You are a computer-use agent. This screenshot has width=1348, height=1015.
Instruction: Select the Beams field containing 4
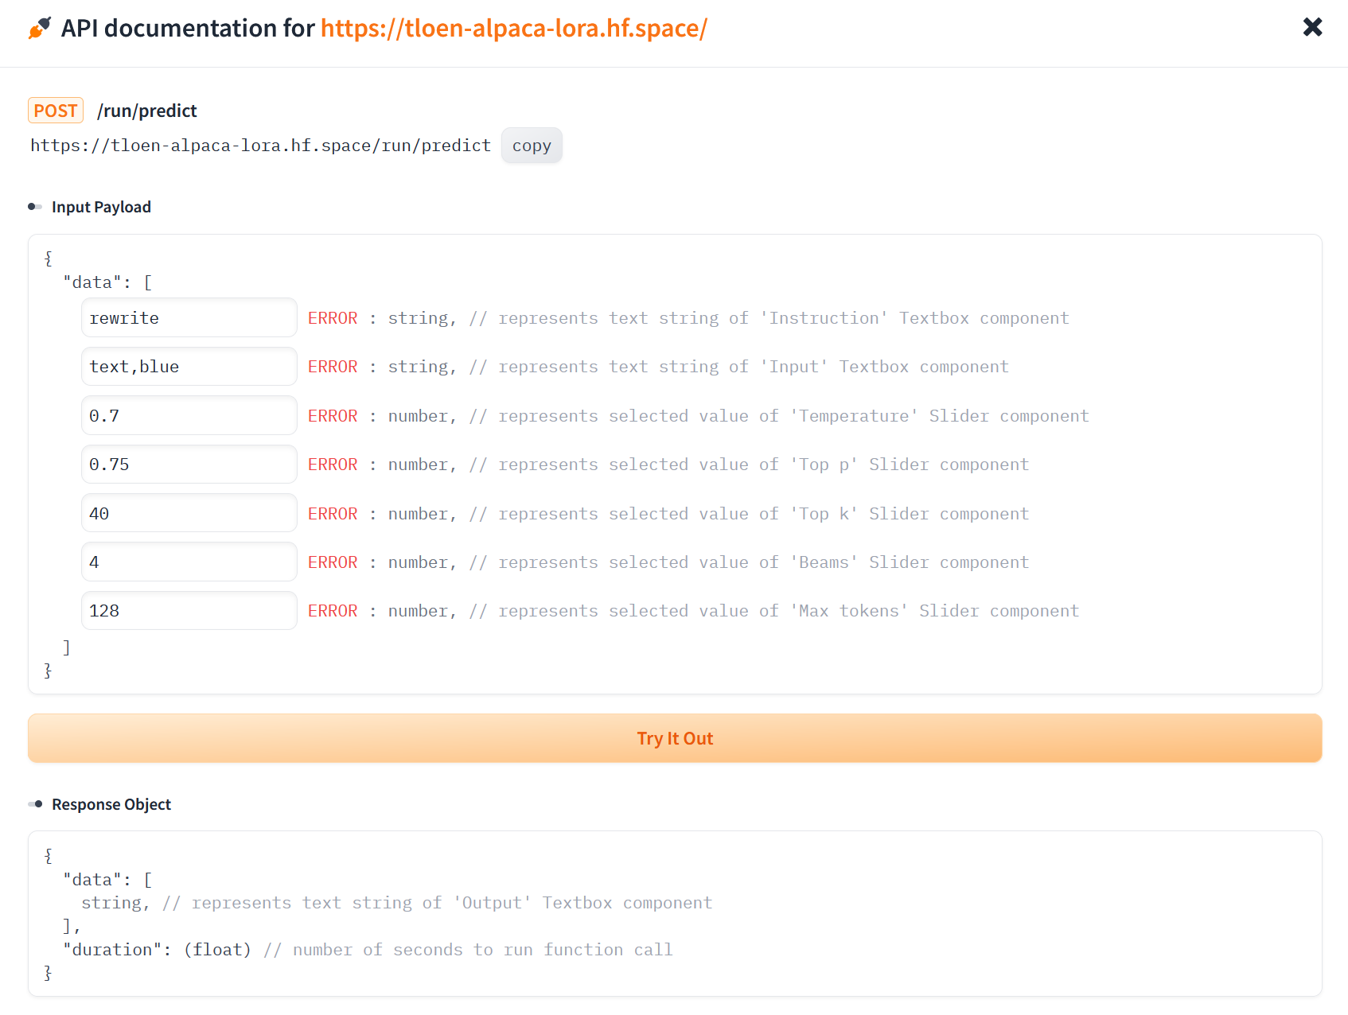[189, 562]
